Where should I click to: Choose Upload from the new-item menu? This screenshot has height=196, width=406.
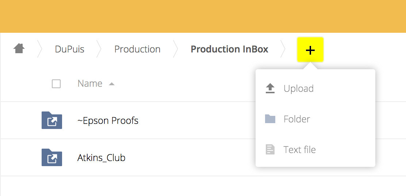tap(298, 89)
